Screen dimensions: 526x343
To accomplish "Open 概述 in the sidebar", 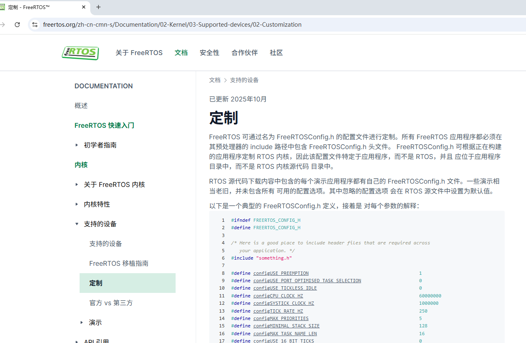I will [x=81, y=106].
